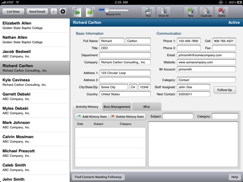Edit the last name field 'Carlton'

(x=138, y=41)
